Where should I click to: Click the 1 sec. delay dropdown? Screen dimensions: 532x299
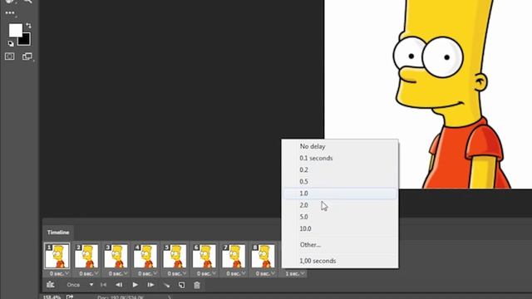[x=295, y=273]
